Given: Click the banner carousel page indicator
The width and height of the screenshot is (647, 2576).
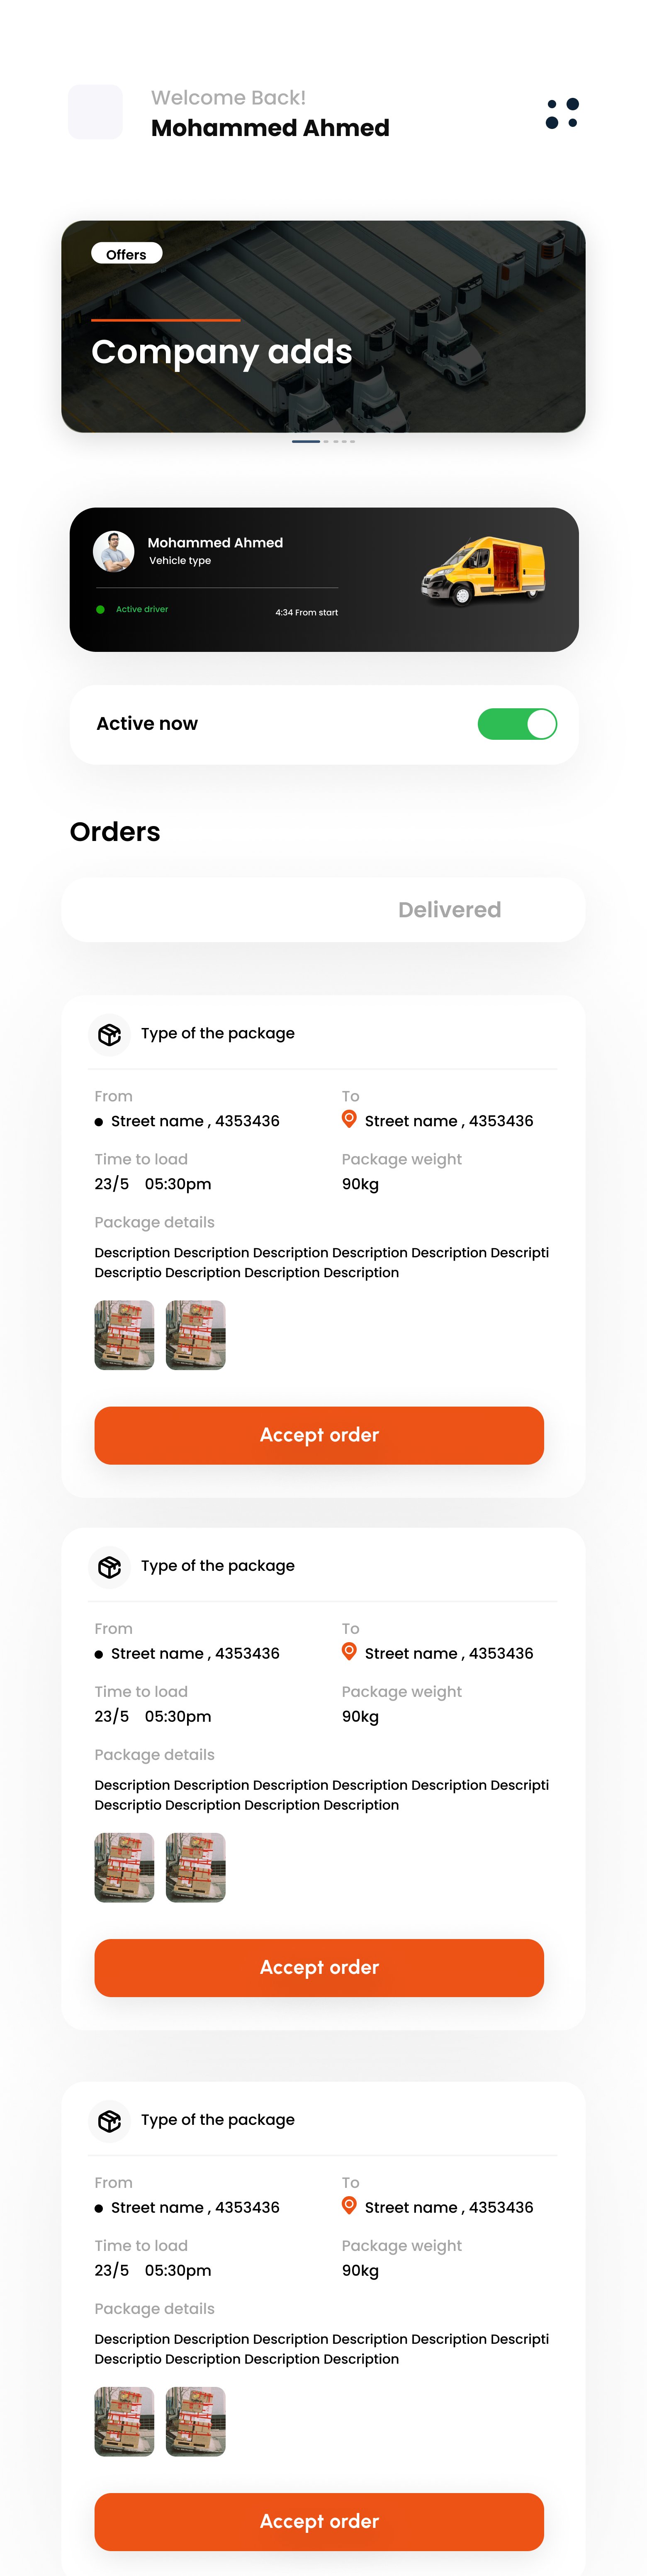Looking at the screenshot, I should (x=323, y=441).
